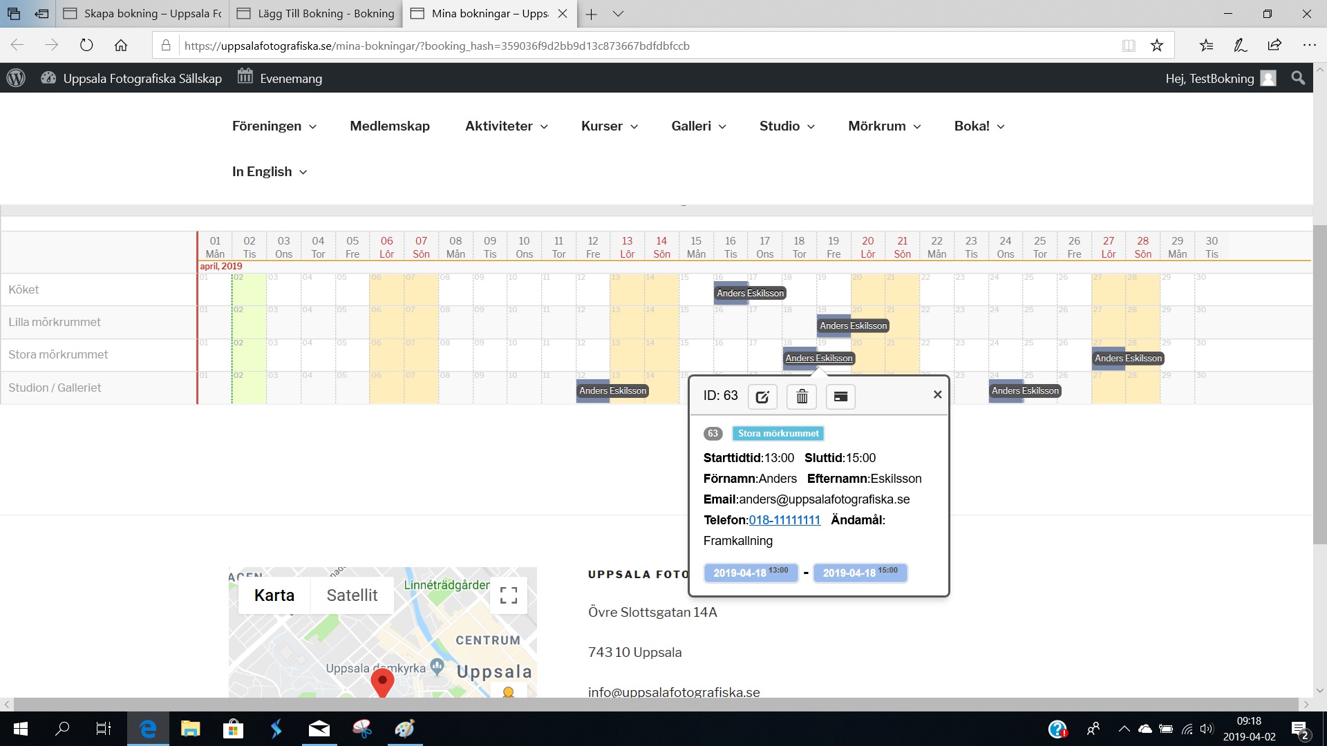Click the search magnifier in admin bar
The width and height of the screenshot is (1327, 746).
1298,78
